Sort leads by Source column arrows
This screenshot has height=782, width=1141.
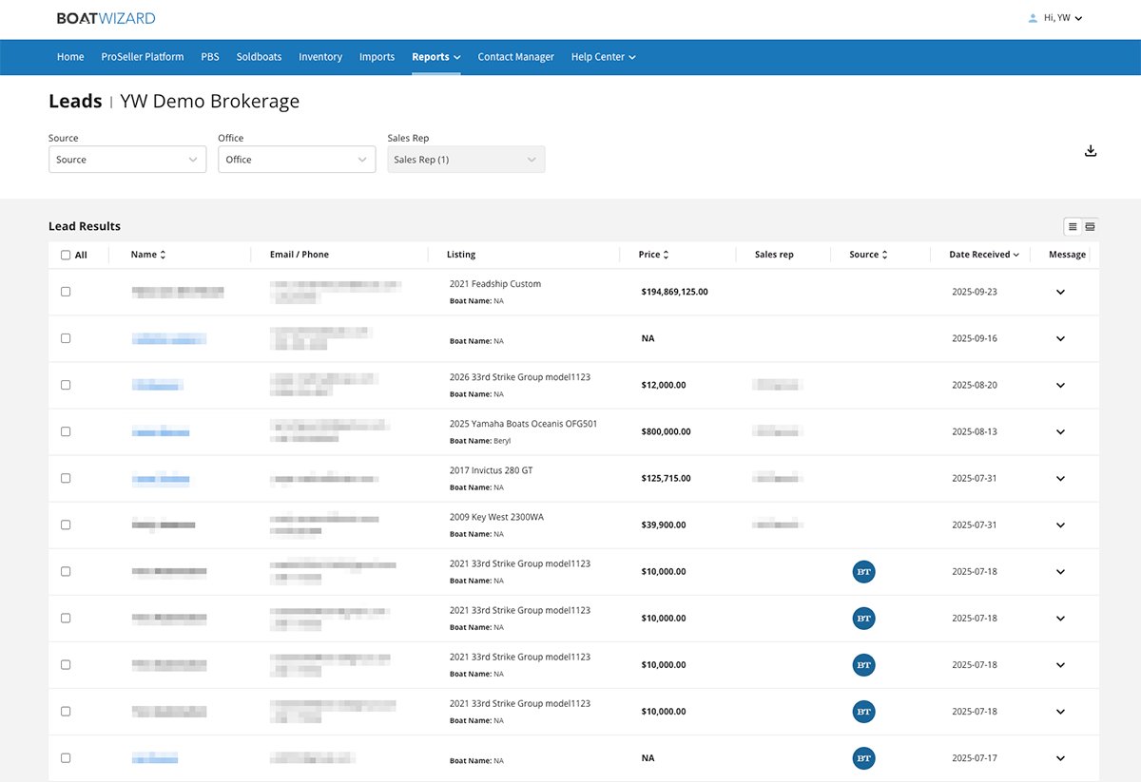[x=884, y=255]
